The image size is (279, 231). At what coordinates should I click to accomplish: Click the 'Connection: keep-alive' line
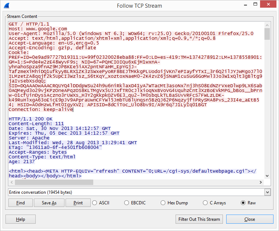pos(41,109)
